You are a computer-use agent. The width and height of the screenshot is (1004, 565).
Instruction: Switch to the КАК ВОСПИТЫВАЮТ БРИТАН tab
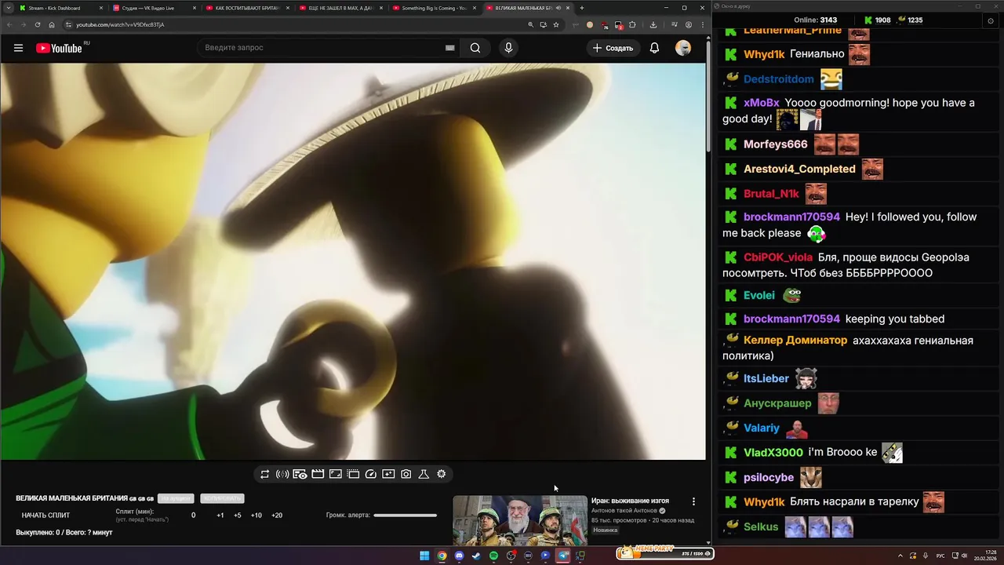point(247,8)
